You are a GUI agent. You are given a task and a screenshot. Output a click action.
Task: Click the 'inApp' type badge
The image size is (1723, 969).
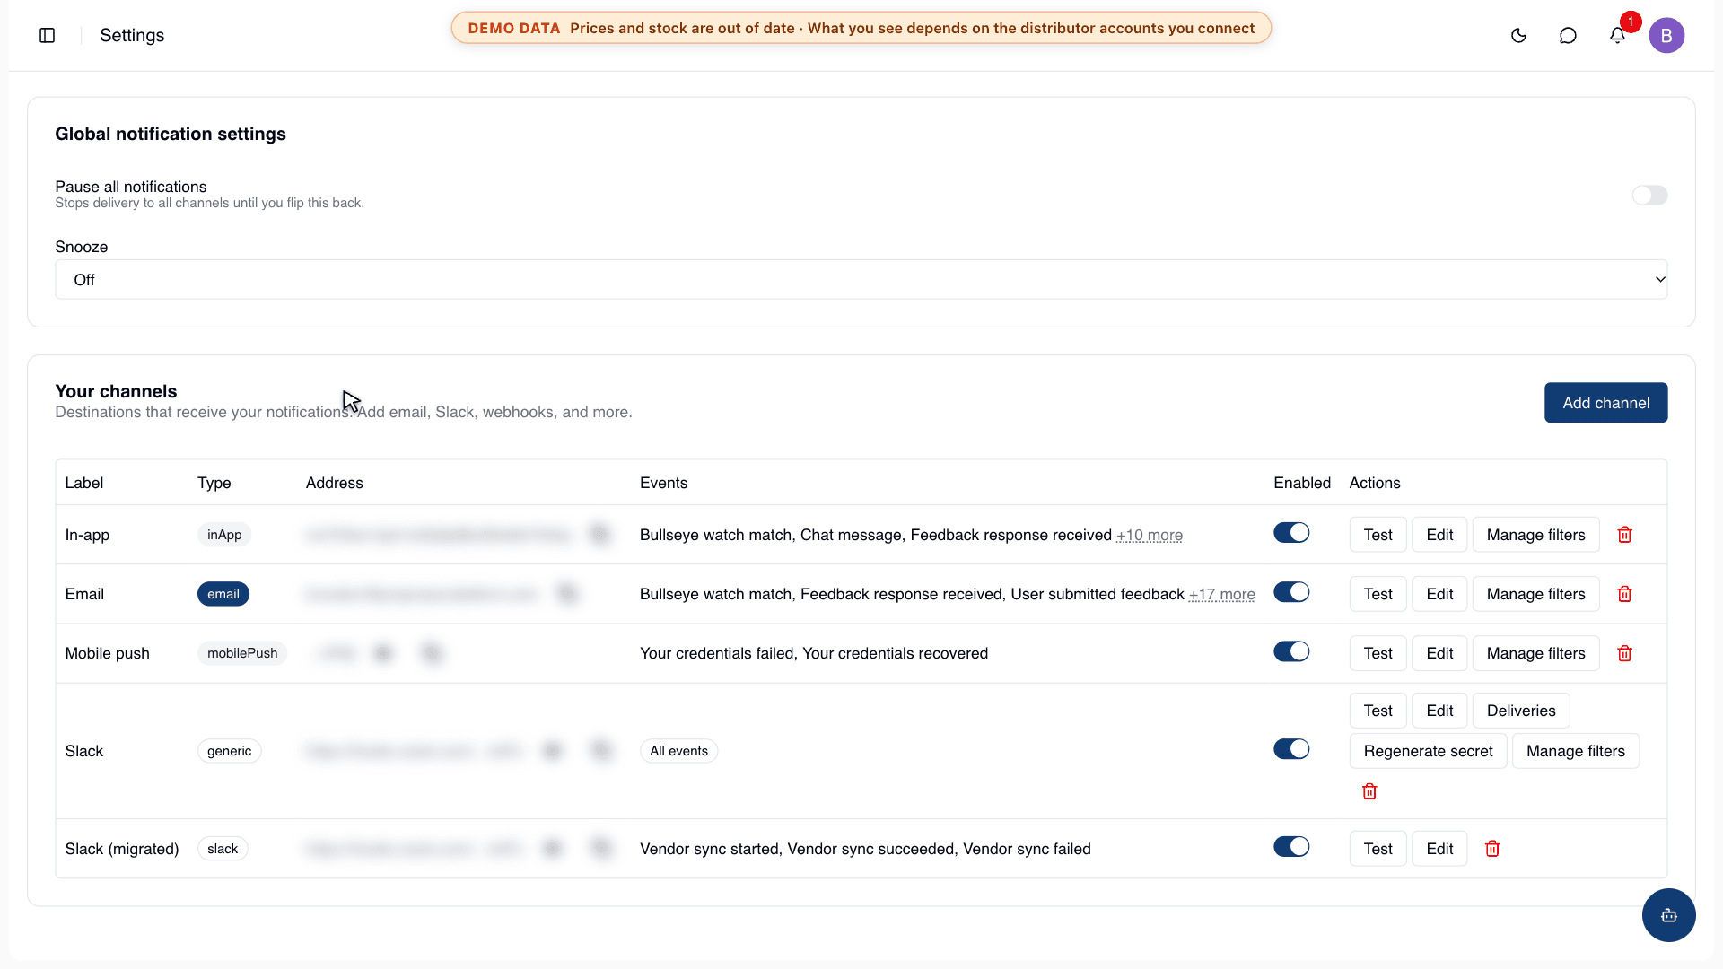point(224,535)
